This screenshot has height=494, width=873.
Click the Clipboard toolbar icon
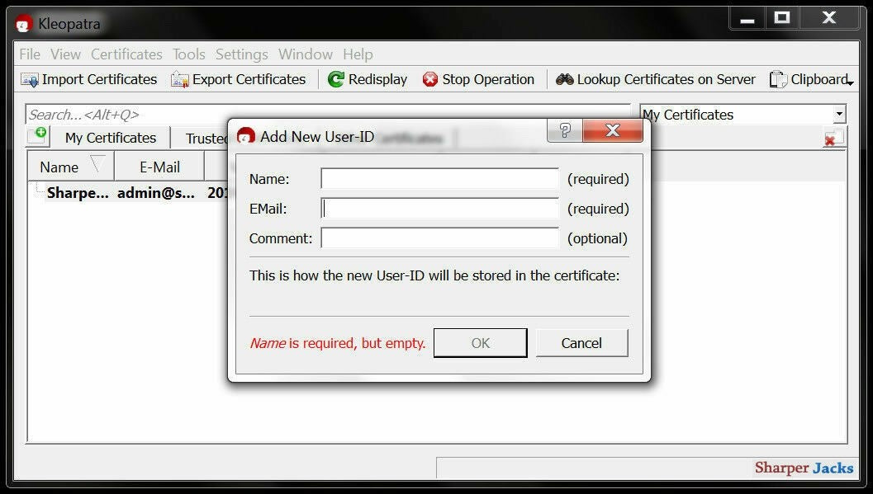[x=776, y=79]
